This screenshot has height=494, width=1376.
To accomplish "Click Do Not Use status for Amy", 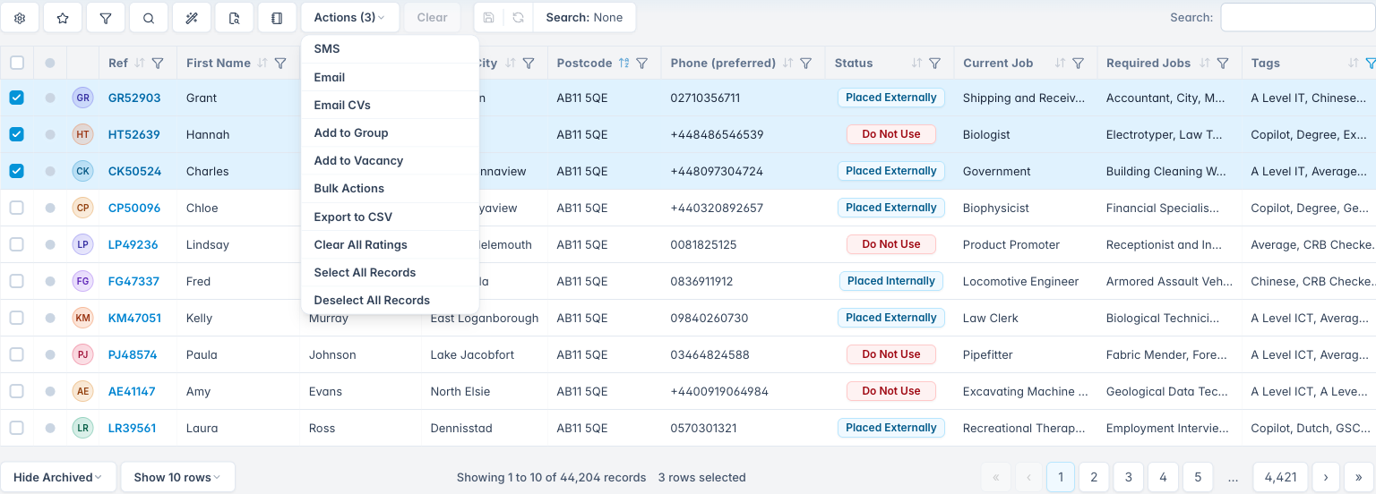I will coord(891,391).
